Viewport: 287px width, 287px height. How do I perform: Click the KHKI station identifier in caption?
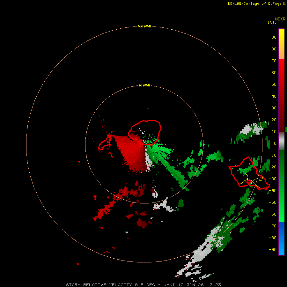click(170, 285)
